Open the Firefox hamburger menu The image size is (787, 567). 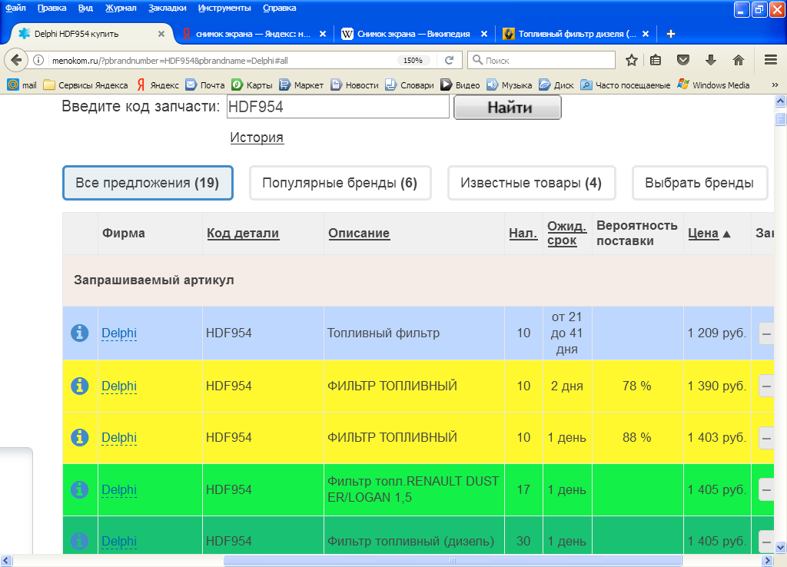(x=771, y=60)
